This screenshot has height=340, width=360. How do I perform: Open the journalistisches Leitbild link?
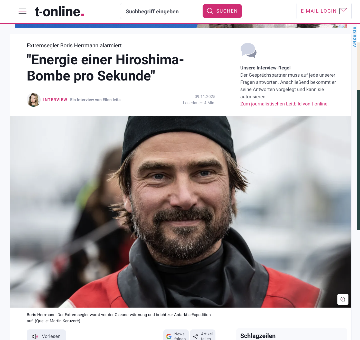tap(284, 104)
